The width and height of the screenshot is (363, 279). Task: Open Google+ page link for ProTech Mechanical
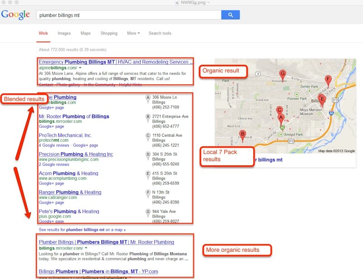click(x=85, y=145)
